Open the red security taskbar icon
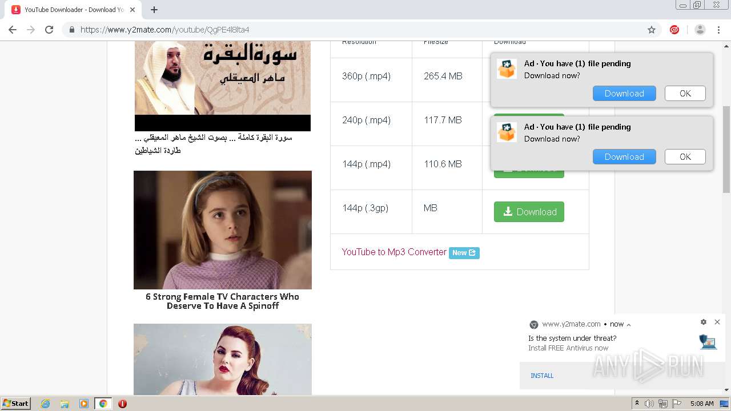 [x=122, y=404]
